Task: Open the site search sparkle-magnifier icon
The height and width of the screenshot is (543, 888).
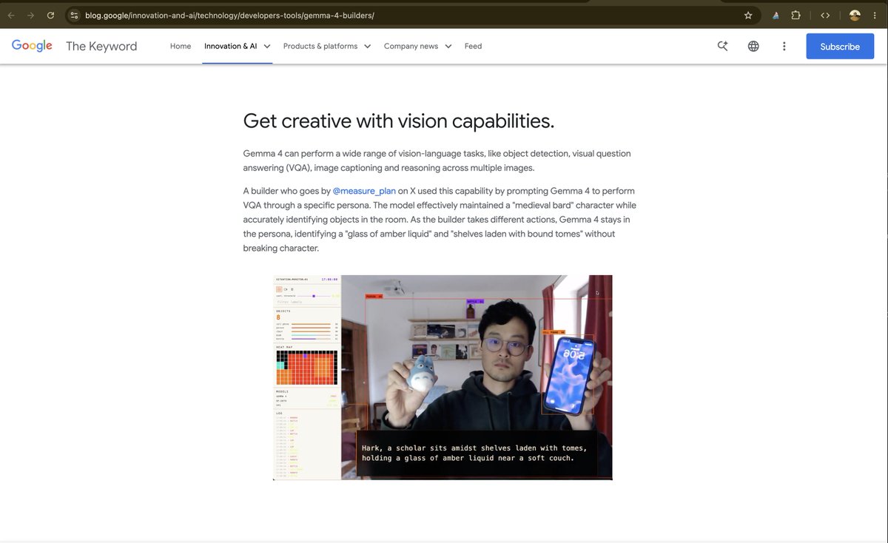Action: click(x=723, y=46)
